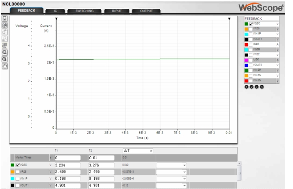Click the round down-arrow icon below signal list
The image size is (293, 189).
(x=256, y=87)
